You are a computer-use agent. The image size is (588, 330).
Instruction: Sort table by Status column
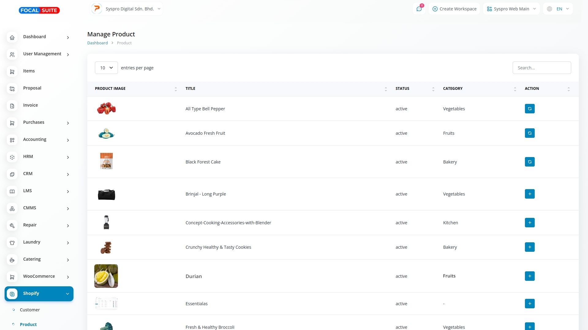[433, 89]
